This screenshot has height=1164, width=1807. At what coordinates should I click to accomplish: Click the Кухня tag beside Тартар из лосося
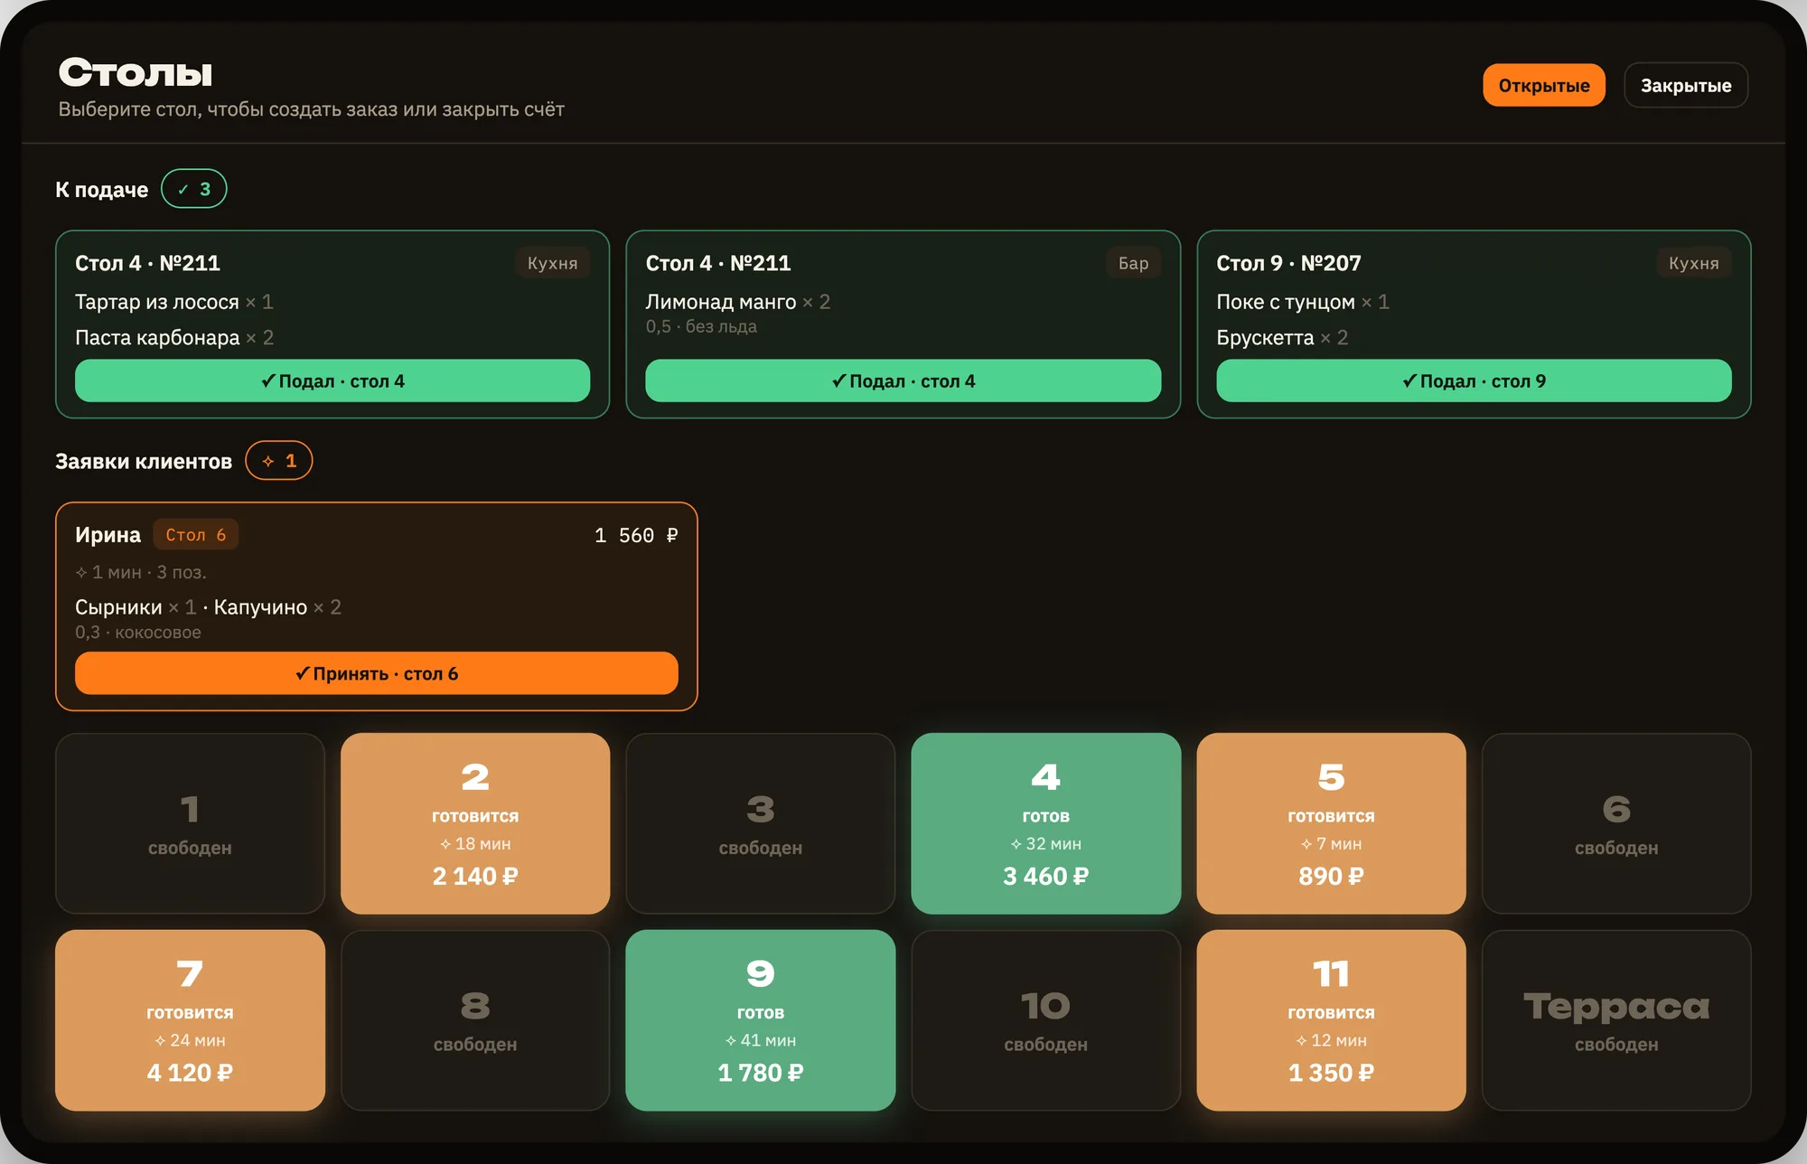552,263
